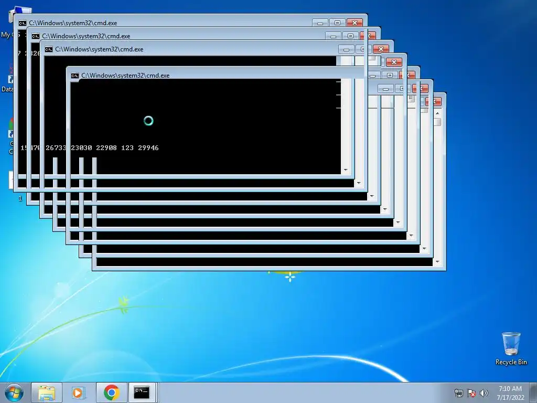Open the clock showing 7:10 AM
Image resolution: width=537 pixels, height=403 pixels.
(x=510, y=393)
